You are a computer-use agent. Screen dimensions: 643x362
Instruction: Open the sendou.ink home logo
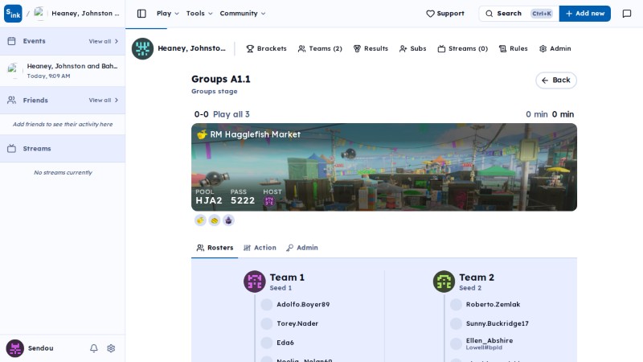(x=13, y=14)
